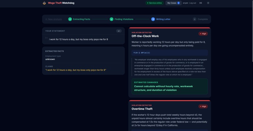
Task: Click the quoted FLSA statute text
Action: click(170, 67)
